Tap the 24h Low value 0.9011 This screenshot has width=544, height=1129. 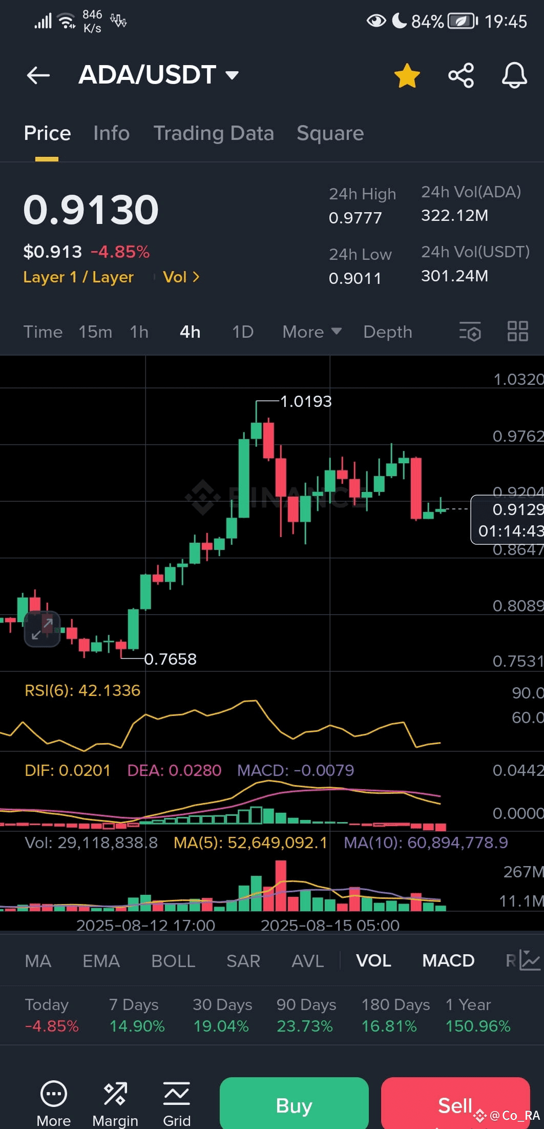(355, 278)
